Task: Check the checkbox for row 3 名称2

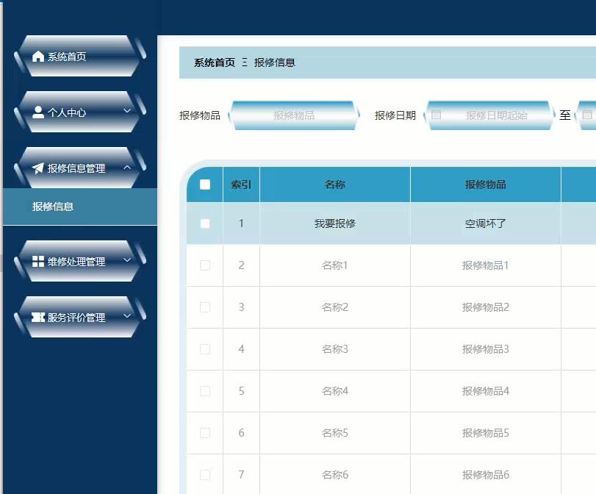Action: [x=205, y=307]
